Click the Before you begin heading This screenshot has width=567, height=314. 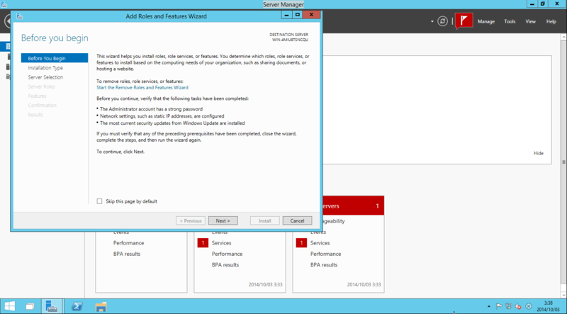click(x=55, y=38)
